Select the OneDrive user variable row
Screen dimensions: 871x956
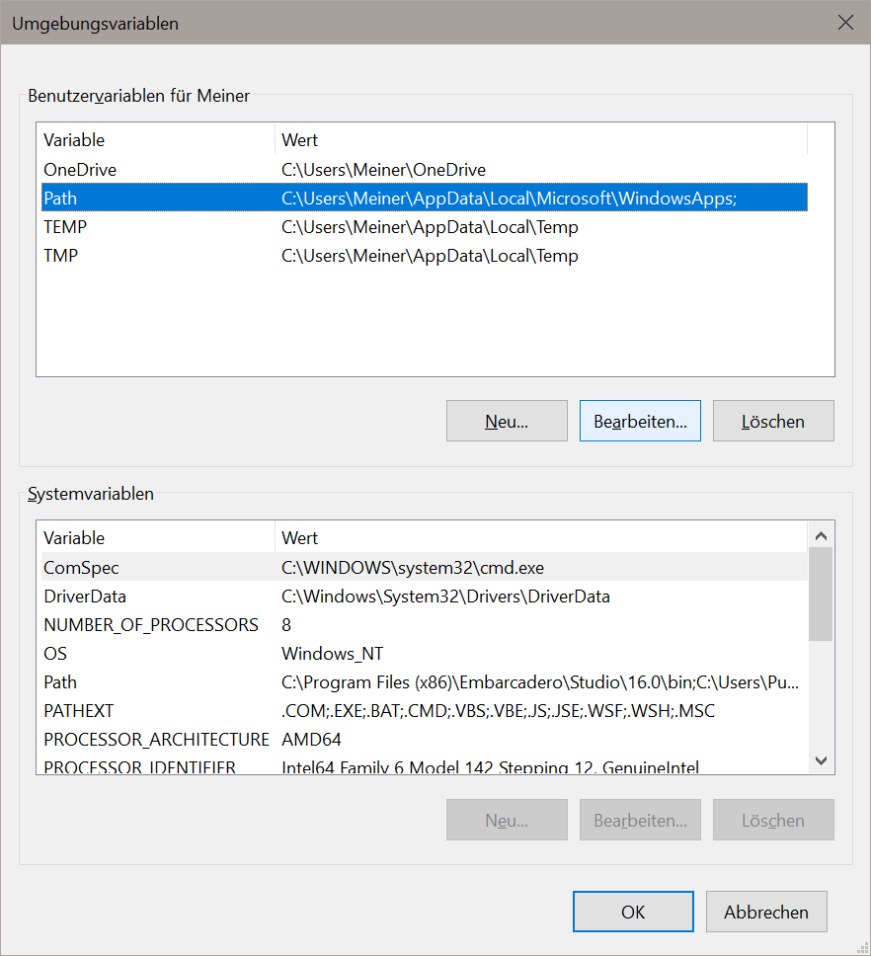click(79, 170)
